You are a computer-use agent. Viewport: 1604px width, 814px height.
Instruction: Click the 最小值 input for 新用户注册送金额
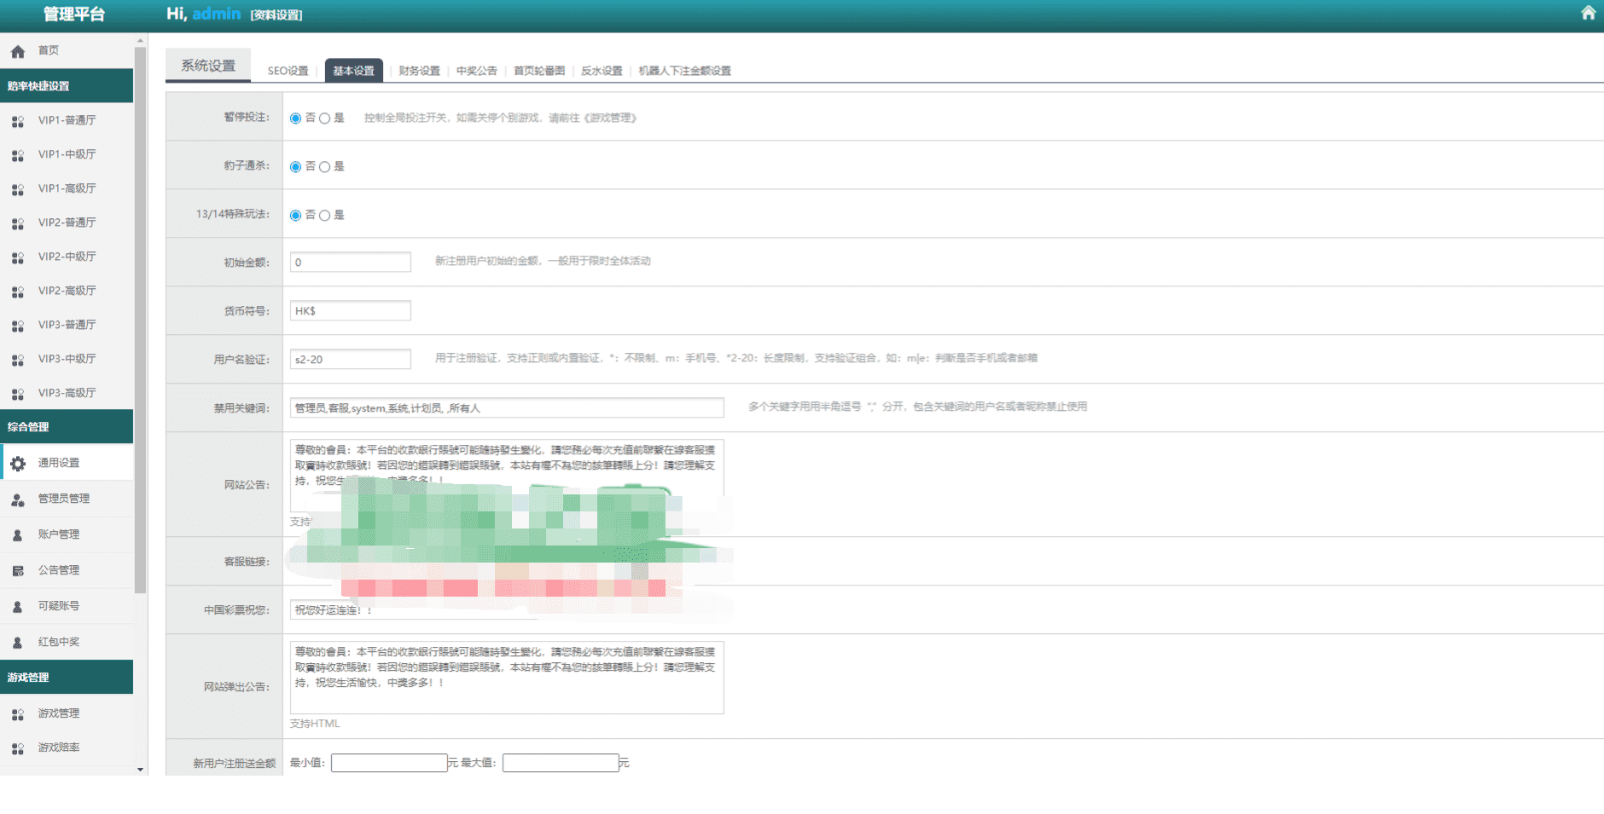pyautogui.click(x=389, y=763)
